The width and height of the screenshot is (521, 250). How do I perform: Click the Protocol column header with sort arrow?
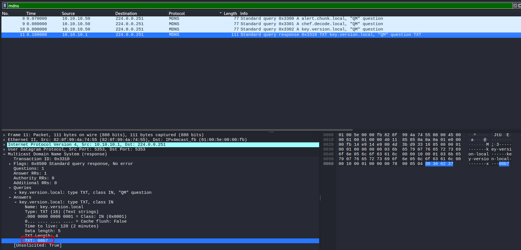[x=195, y=13]
